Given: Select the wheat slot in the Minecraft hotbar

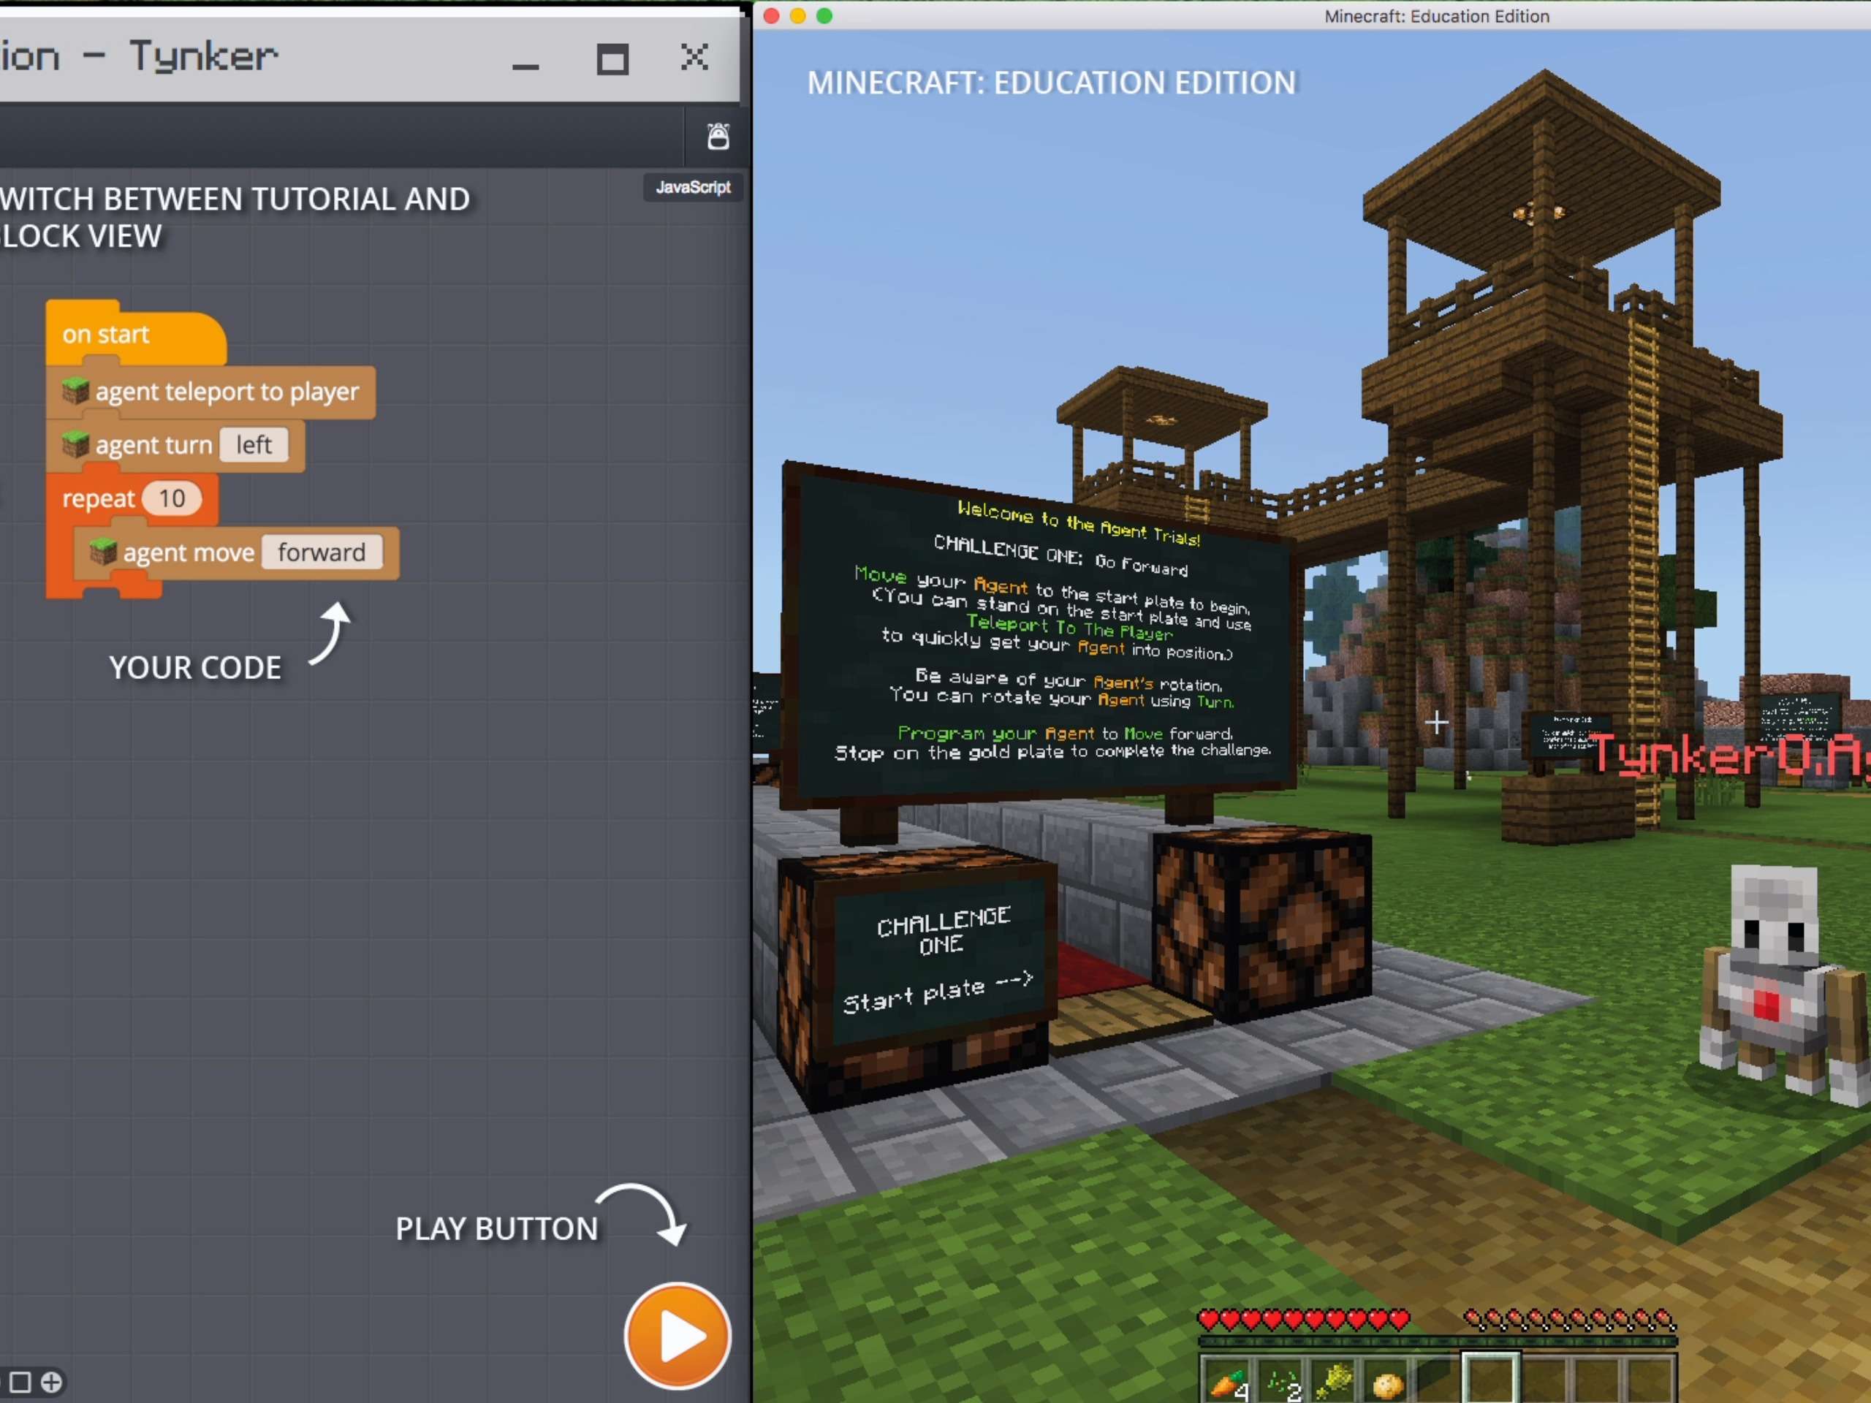Looking at the screenshot, I should pos(1334,1382).
